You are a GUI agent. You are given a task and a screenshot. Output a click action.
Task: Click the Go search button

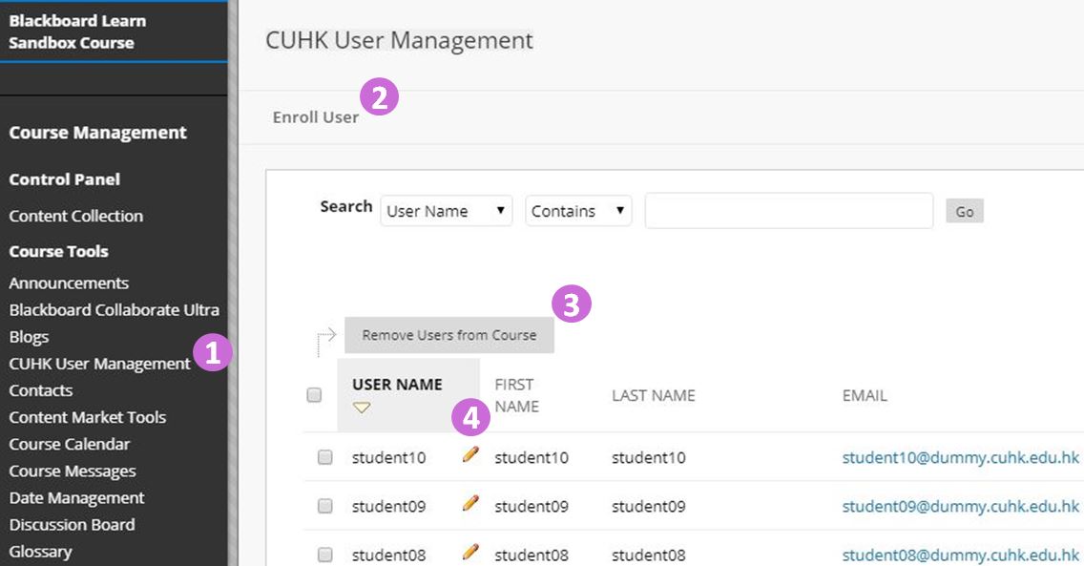(x=964, y=211)
